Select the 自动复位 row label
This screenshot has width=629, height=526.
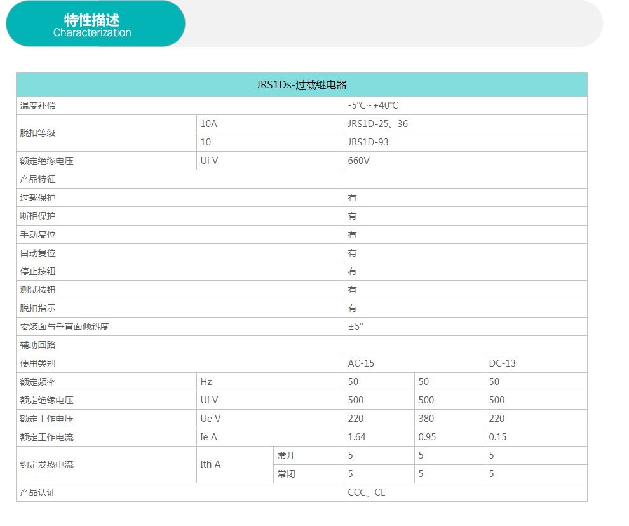[x=37, y=253]
